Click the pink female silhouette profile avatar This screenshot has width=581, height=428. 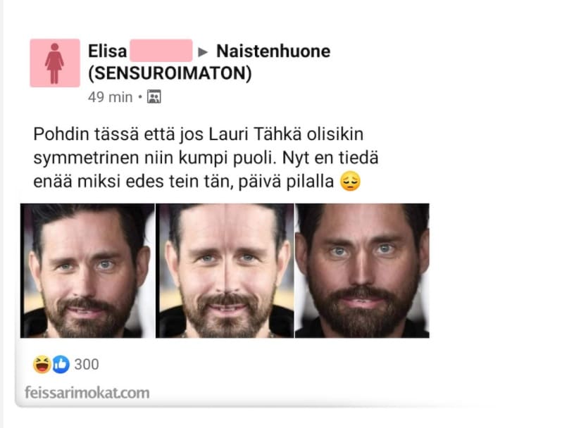coord(55,63)
